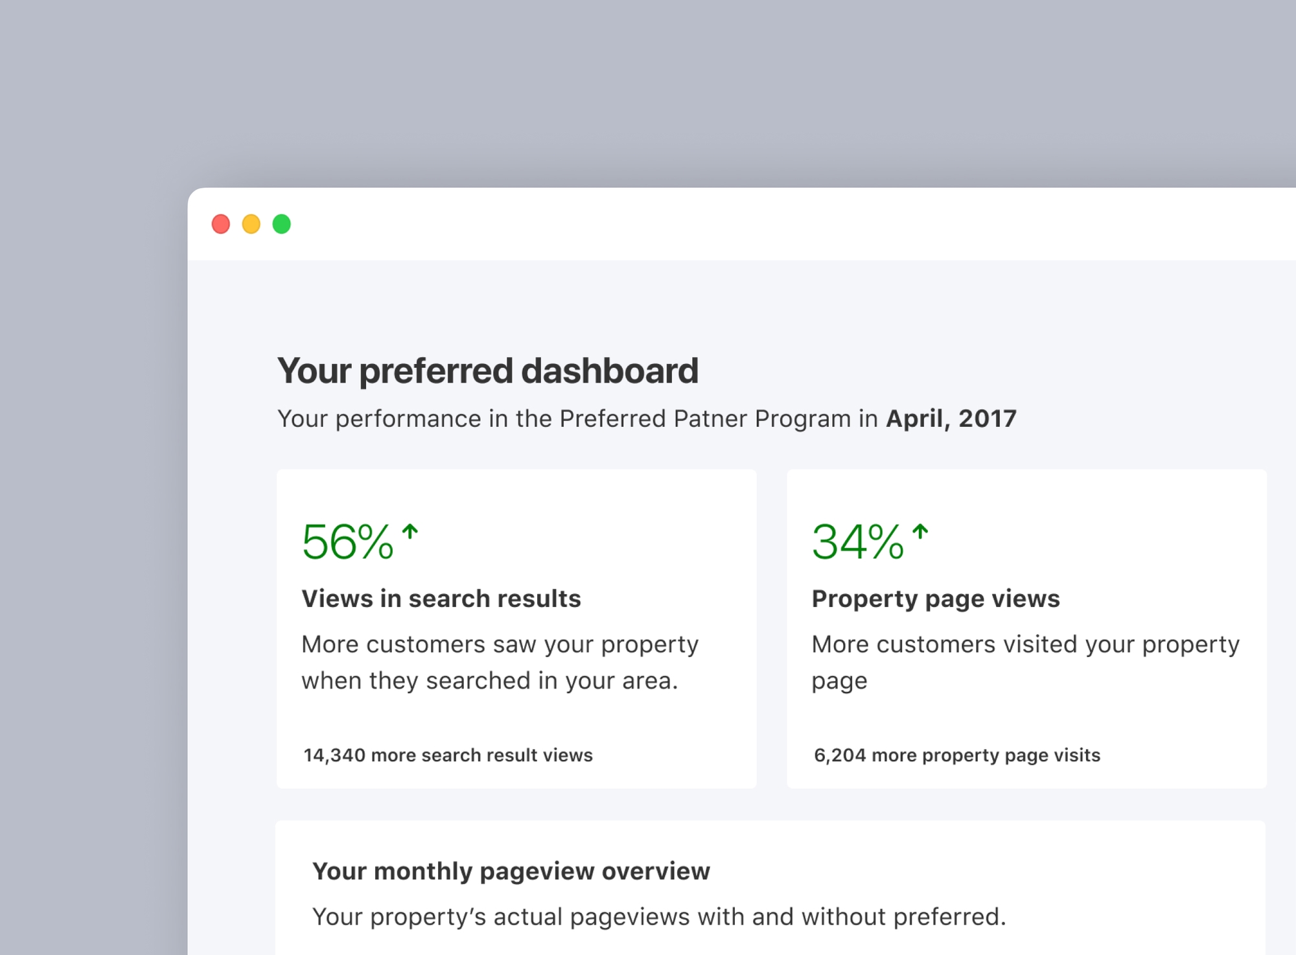Viewport: 1296px width, 955px height.
Task: Click the "Your monthly pageview overview" heading
Action: tap(511, 871)
